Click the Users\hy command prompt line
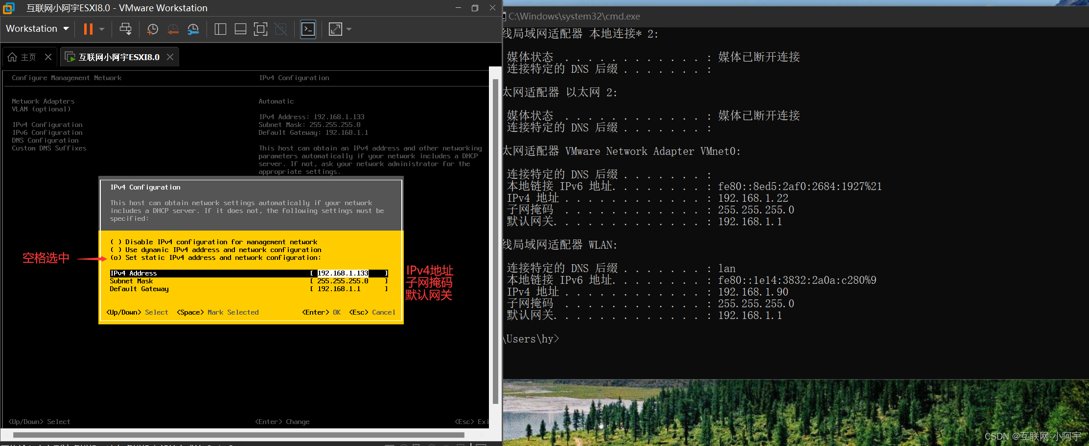1089x446 pixels. [531, 339]
